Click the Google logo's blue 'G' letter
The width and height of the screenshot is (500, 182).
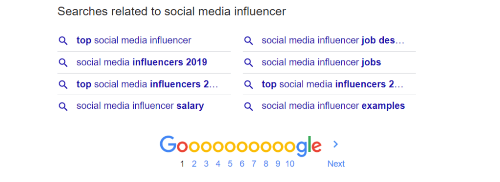click(x=168, y=144)
